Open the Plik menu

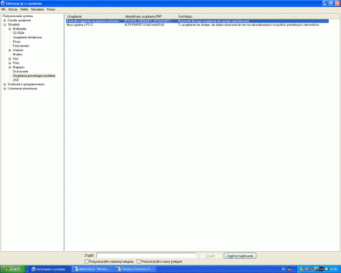3,10
